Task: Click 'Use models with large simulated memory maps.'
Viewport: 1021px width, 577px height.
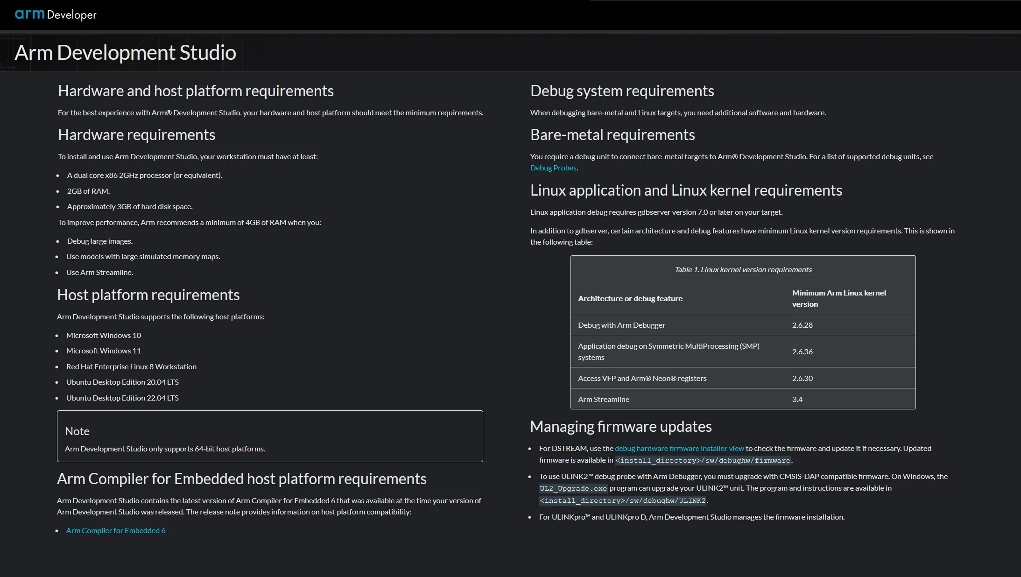Action: pos(143,257)
